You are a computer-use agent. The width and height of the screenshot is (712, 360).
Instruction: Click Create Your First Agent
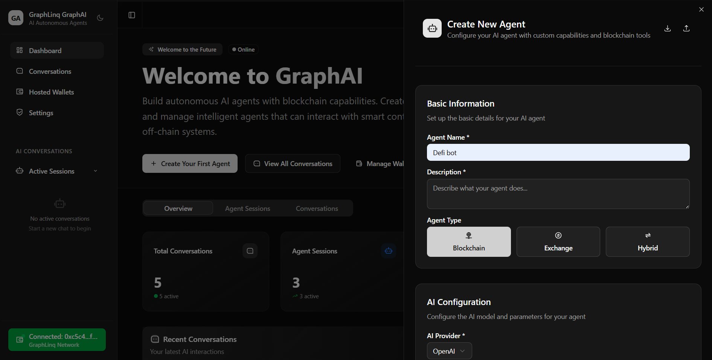[190, 163]
